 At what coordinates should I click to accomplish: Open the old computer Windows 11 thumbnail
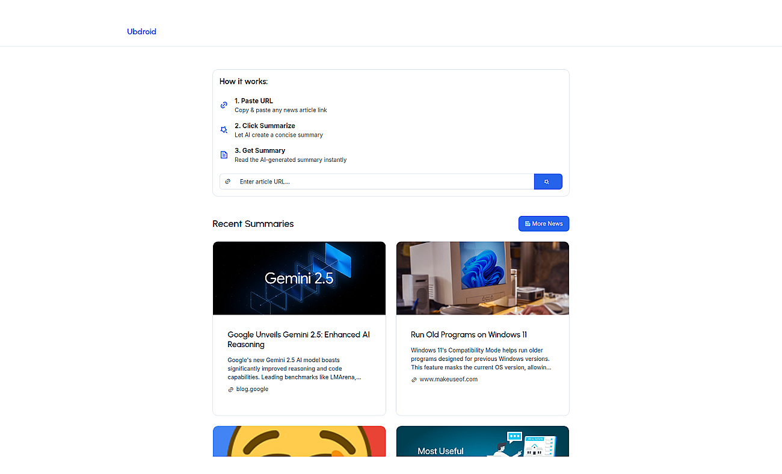482,279
